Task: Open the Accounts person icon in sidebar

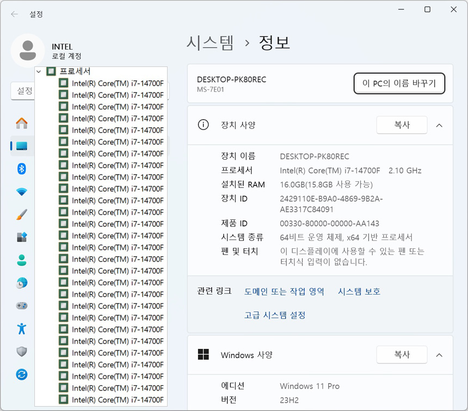Action: coord(22,260)
